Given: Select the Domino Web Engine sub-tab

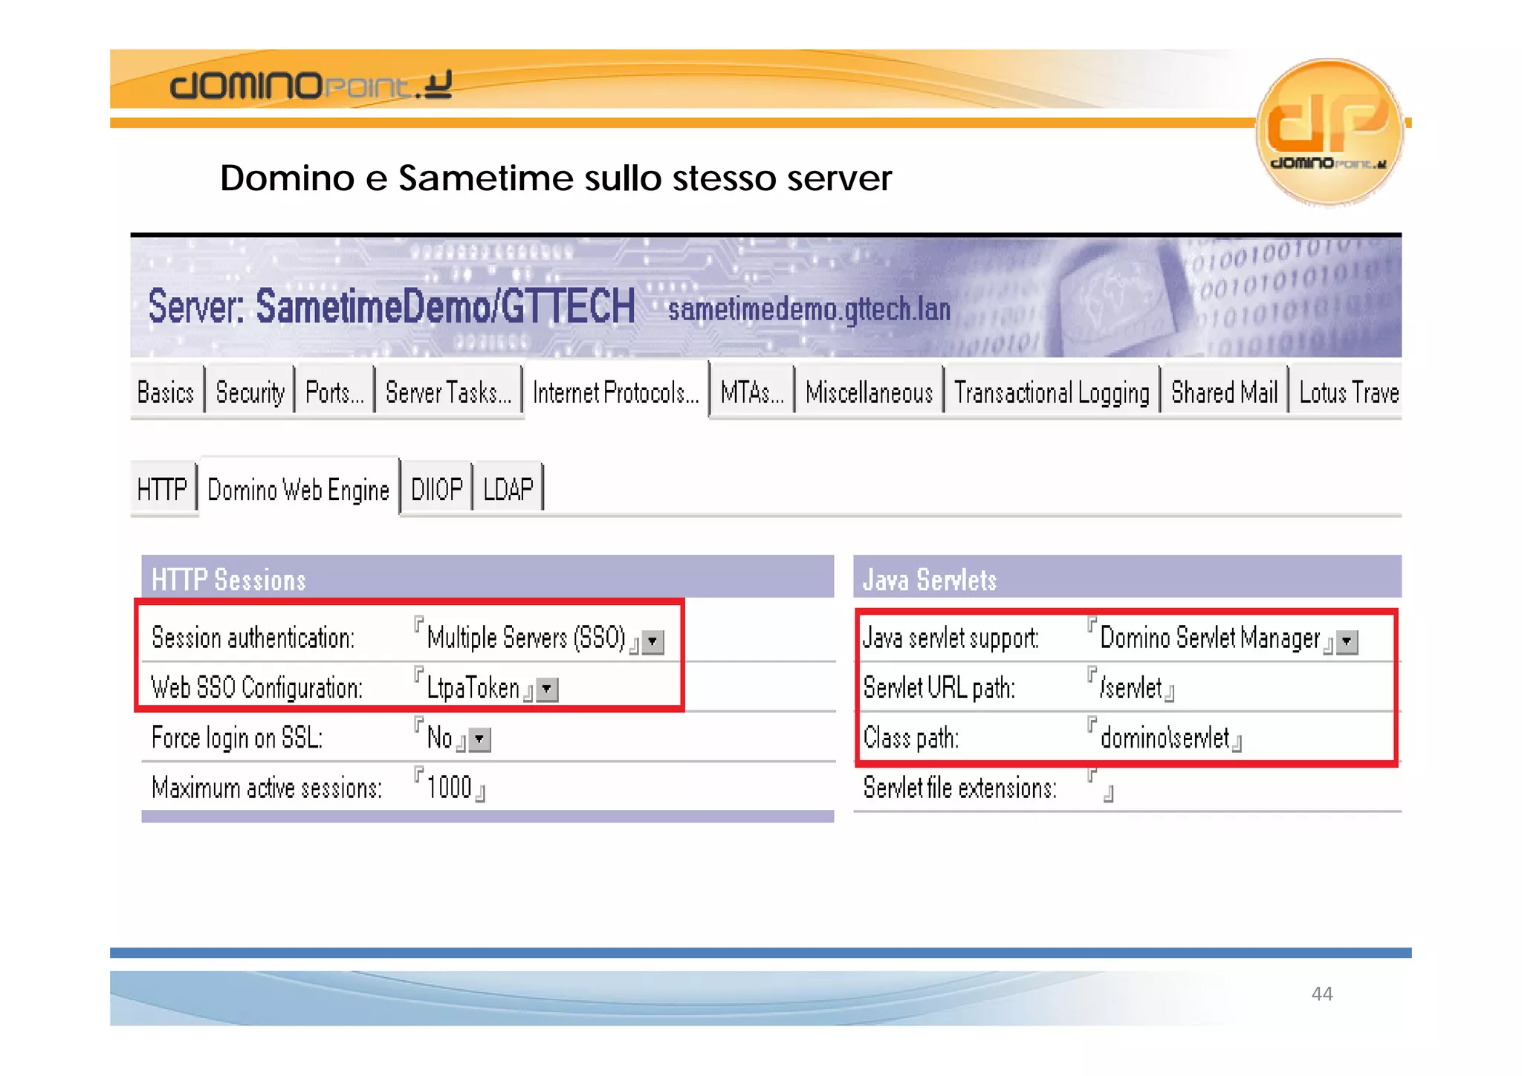Looking at the screenshot, I should (299, 489).
